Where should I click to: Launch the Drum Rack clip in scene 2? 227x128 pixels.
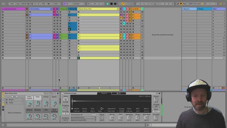point(30,15)
